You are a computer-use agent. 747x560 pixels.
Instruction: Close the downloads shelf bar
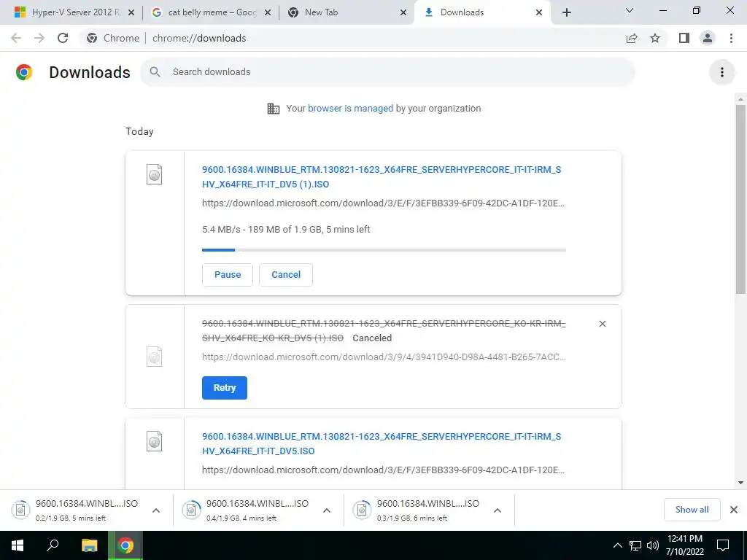[734, 510]
